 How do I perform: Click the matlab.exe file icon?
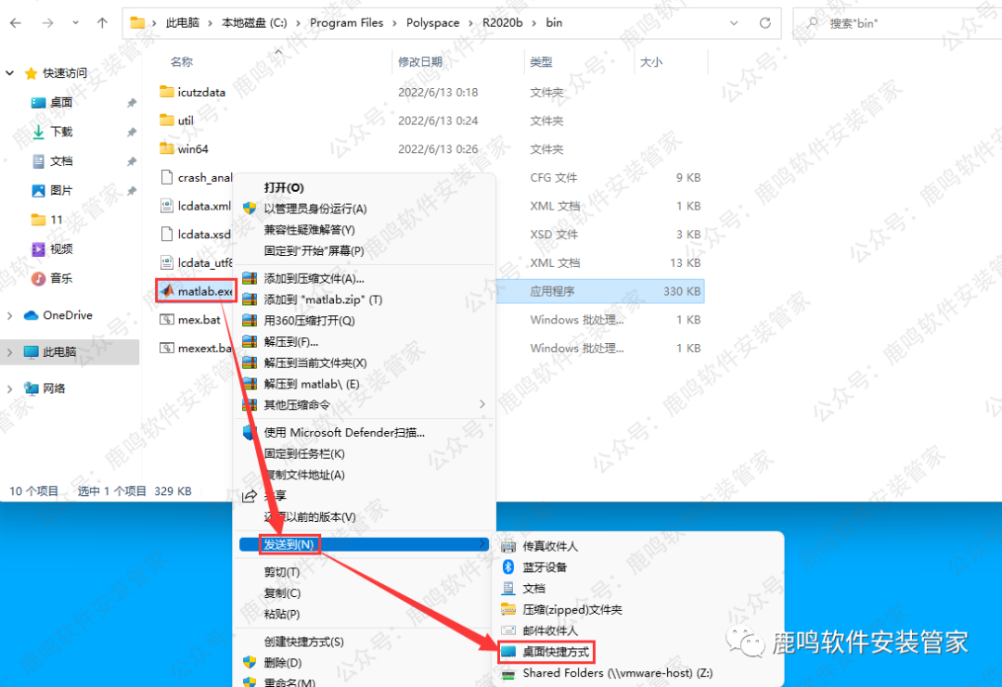[x=167, y=291]
